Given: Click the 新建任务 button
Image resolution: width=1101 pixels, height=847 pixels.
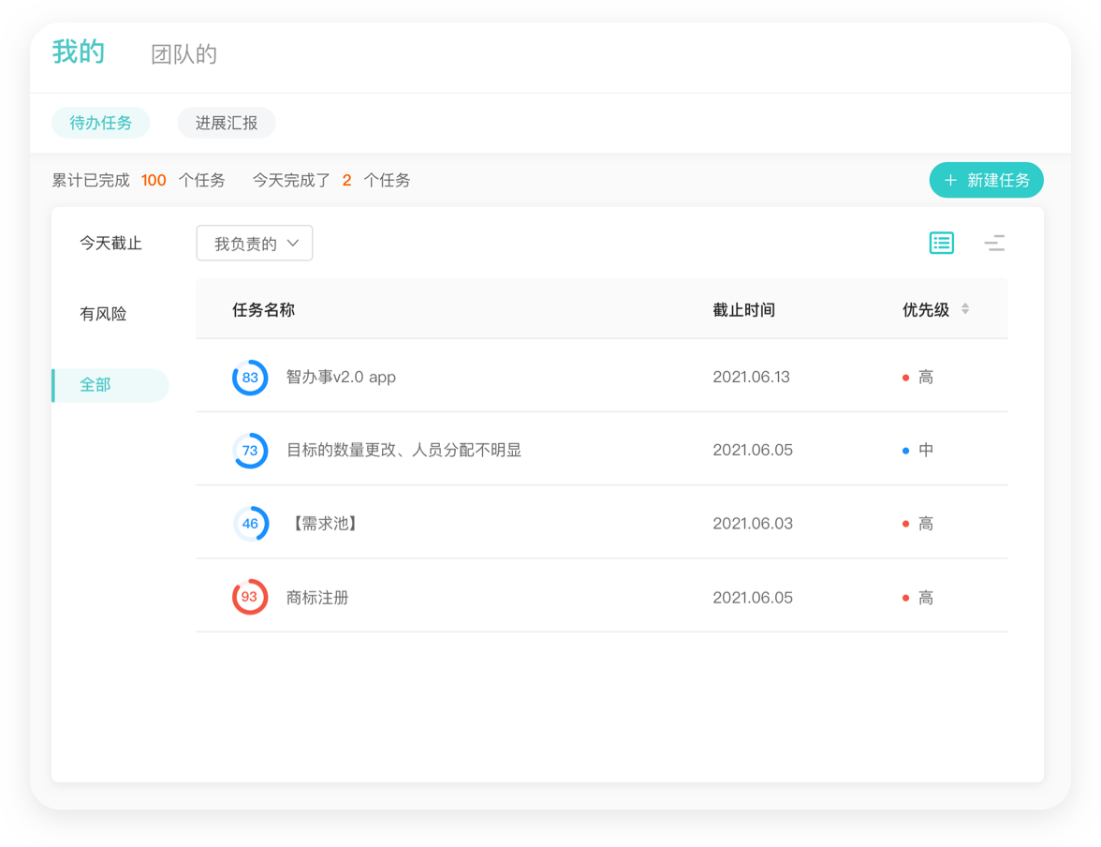Looking at the screenshot, I should tap(986, 181).
